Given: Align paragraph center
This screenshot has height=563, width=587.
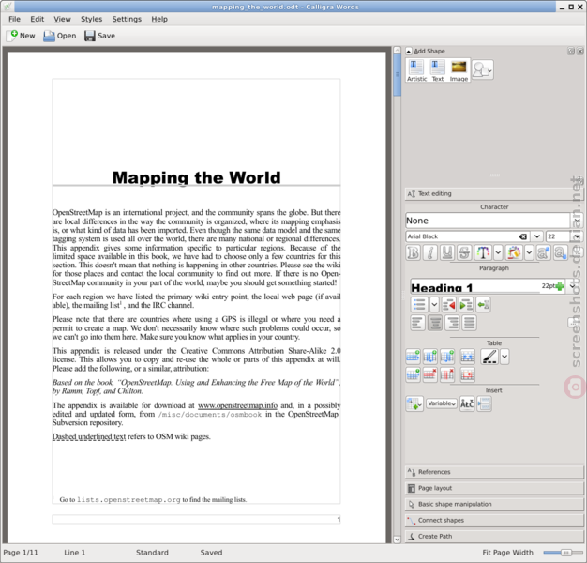Looking at the screenshot, I should pyautogui.click(x=435, y=323).
